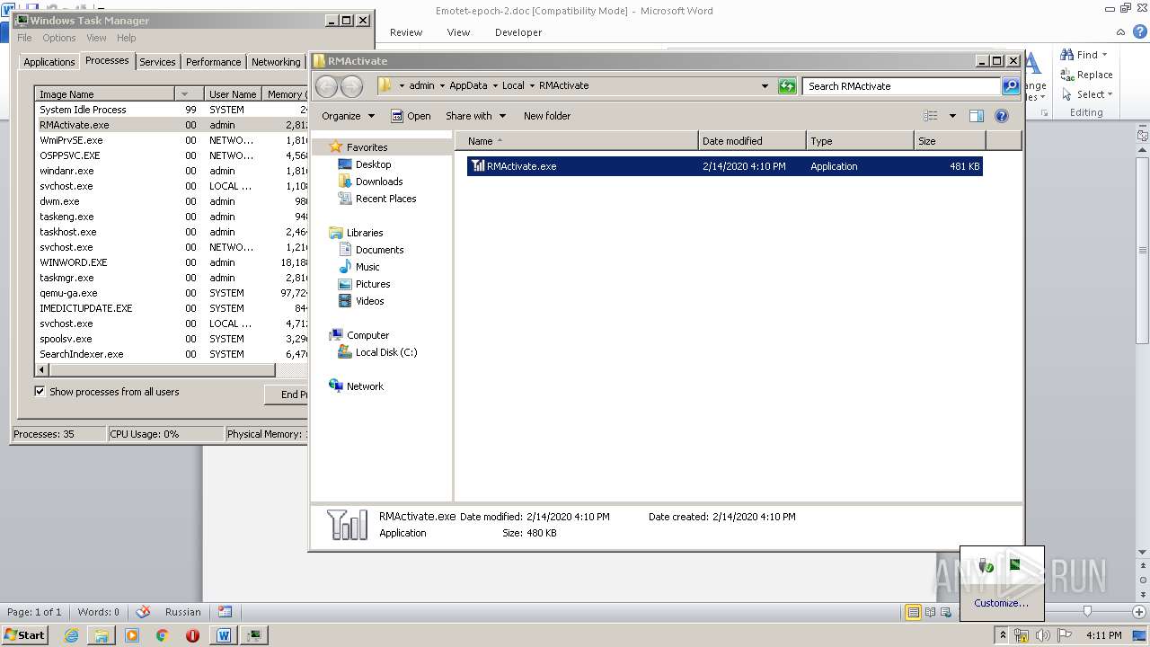Click Customize... link in tray popup

pos(1001,603)
